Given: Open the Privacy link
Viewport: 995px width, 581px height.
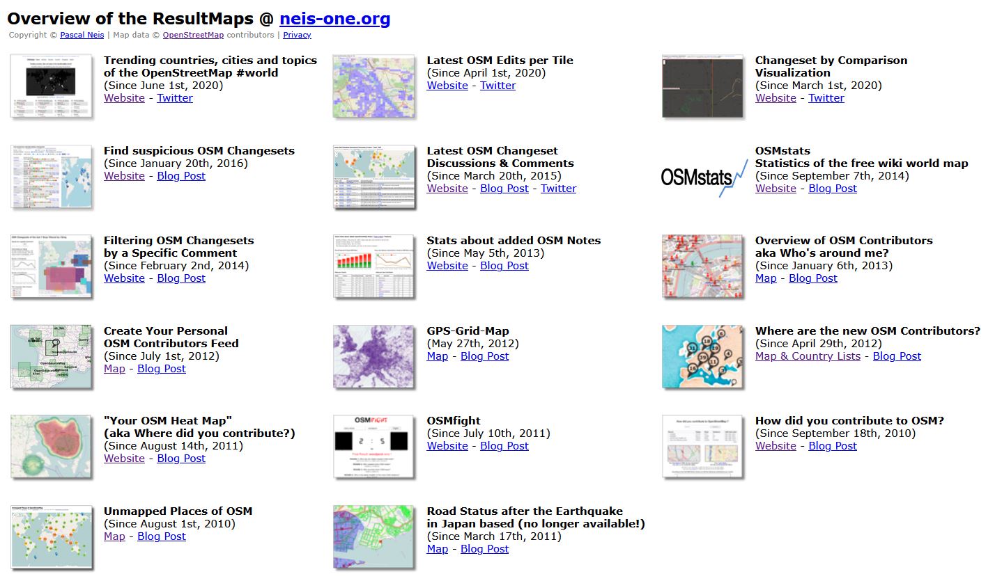Looking at the screenshot, I should (297, 35).
